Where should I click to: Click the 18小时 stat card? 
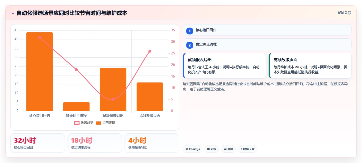coord(95,143)
